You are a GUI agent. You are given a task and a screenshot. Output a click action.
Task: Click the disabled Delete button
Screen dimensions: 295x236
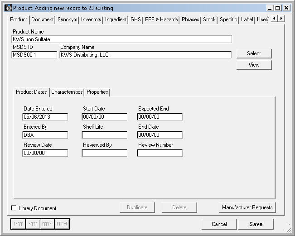(x=179, y=207)
